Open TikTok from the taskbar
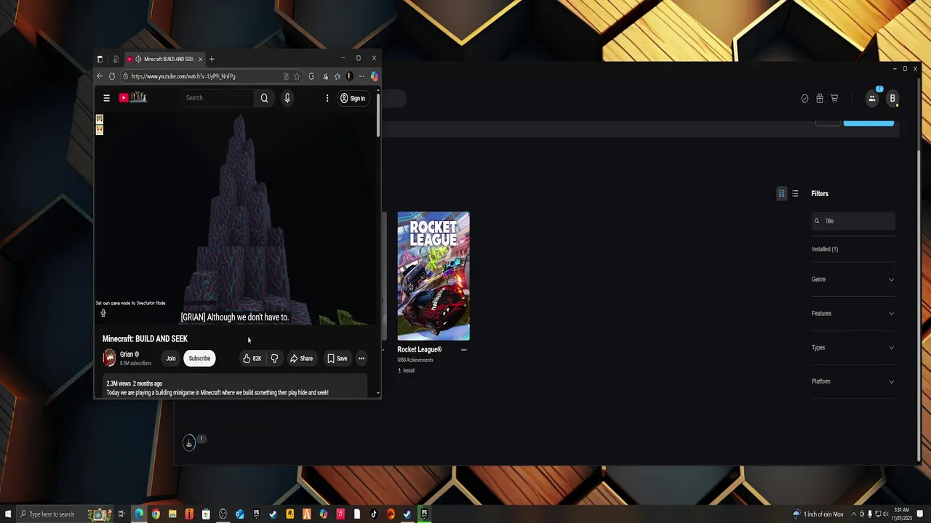 pyautogui.click(x=374, y=514)
